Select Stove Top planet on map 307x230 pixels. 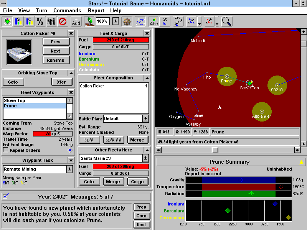[250, 83]
